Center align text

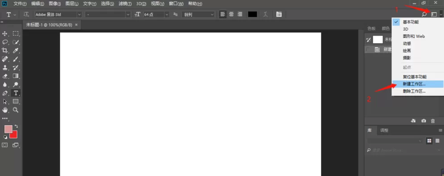point(231,14)
